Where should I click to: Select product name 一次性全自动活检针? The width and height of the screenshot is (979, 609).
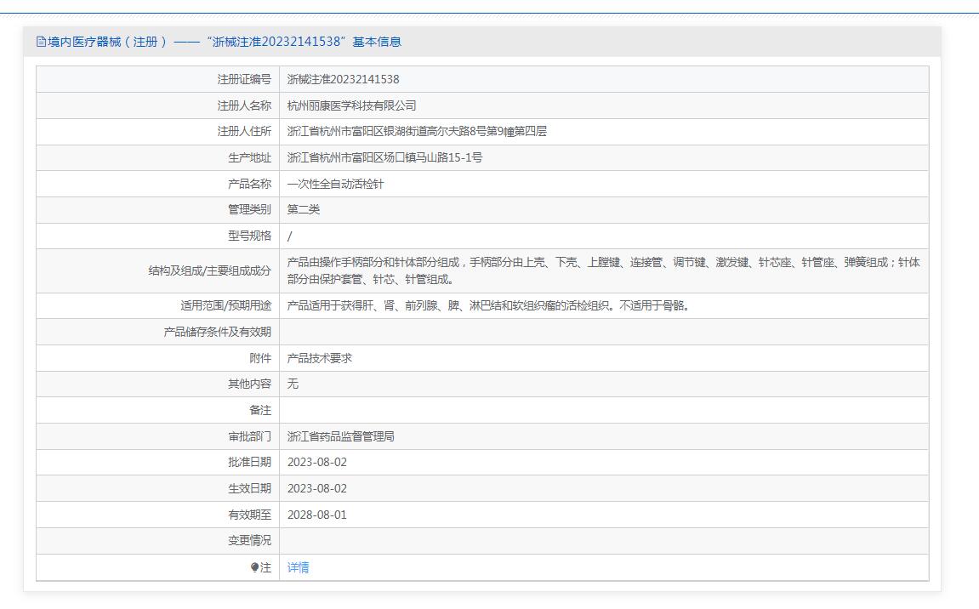pos(335,184)
